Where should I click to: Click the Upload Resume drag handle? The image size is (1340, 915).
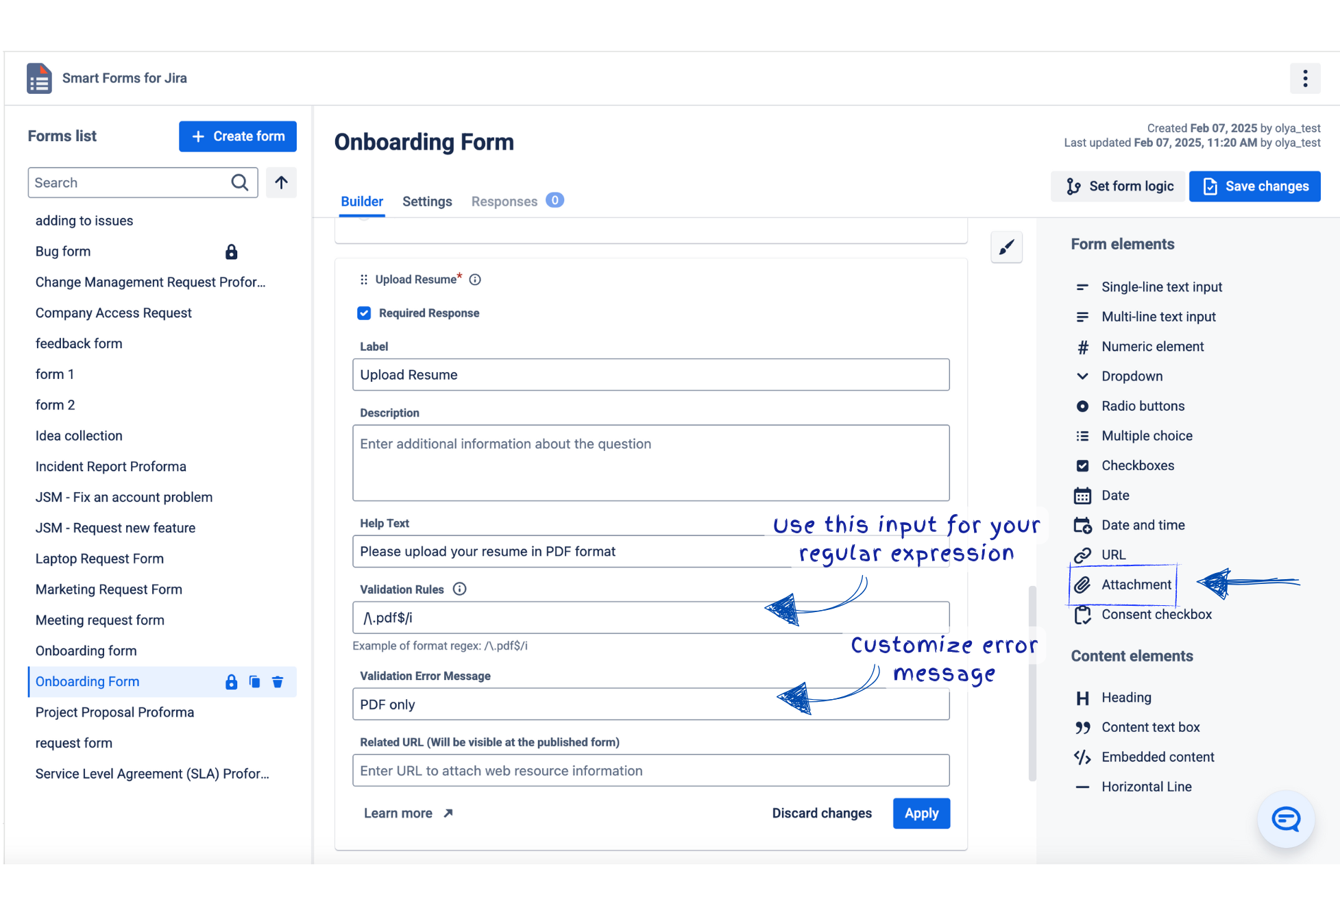coord(364,280)
